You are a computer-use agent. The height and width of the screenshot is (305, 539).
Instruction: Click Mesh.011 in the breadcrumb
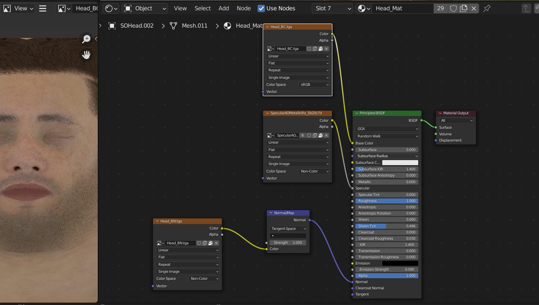coord(195,26)
